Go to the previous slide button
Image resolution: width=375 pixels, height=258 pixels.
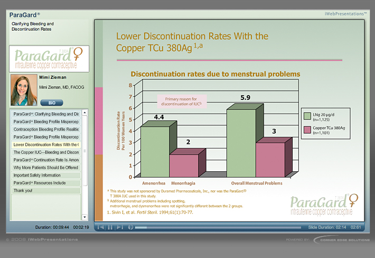click(x=101, y=227)
